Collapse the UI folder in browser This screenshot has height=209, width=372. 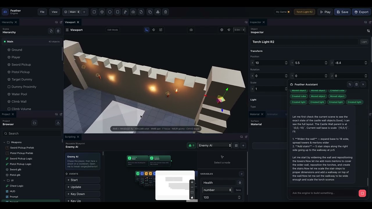(x=4, y=180)
